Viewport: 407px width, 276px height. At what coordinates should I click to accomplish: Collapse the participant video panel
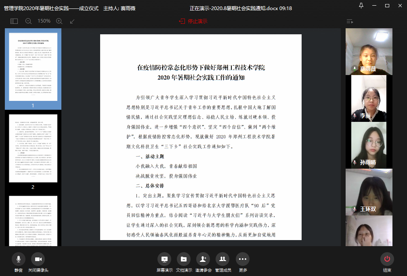(350, 21)
